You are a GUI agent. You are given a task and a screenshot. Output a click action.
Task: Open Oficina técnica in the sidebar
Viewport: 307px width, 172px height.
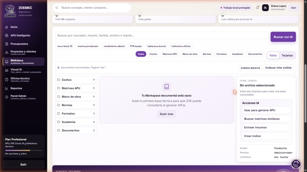[x=23, y=79]
